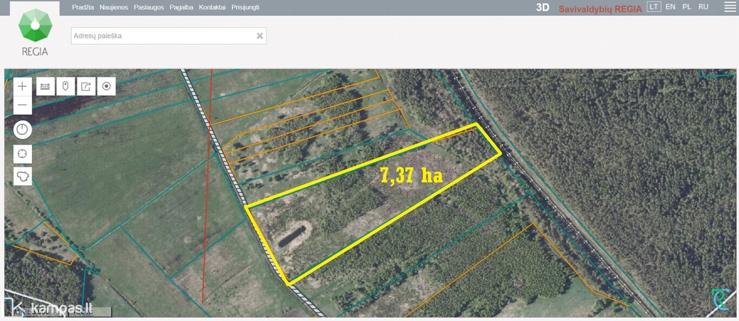Switch language to RU
The image size is (739, 321).
703,7
